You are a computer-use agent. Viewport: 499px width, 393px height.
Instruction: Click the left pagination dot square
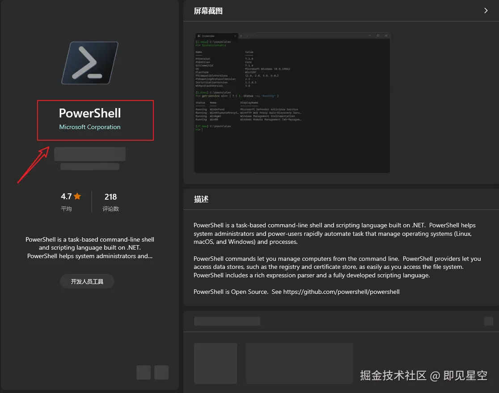pyautogui.click(x=144, y=372)
